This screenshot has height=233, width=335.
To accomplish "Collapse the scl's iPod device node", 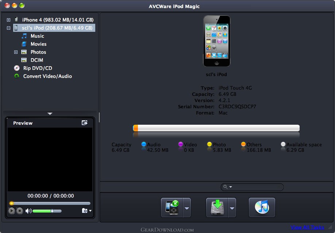I will pyautogui.click(x=8, y=28).
